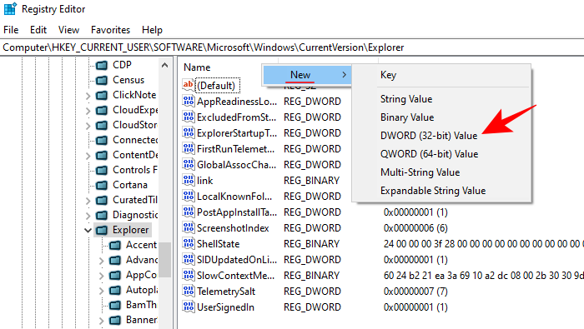
Task: Select the PostAppInstallTa... value name
Action: point(237,212)
